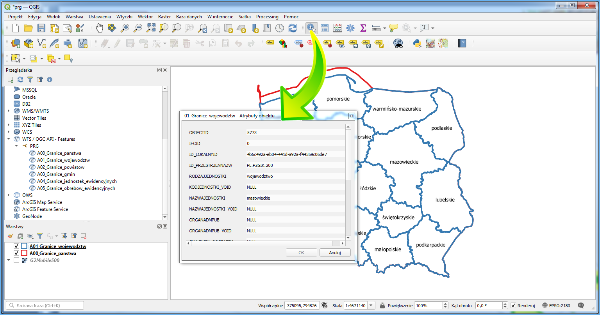Open the Processing toolbox gear icon
Image resolution: width=600 pixels, height=315 pixels.
pos(350,28)
